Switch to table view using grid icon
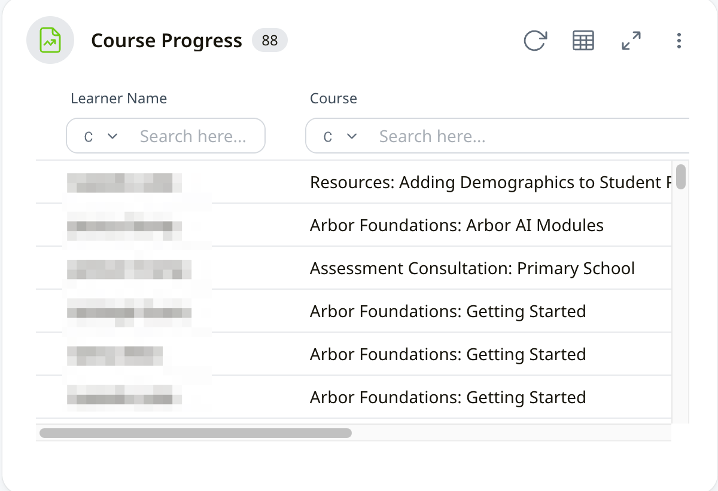This screenshot has width=718, height=491. click(583, 41)
